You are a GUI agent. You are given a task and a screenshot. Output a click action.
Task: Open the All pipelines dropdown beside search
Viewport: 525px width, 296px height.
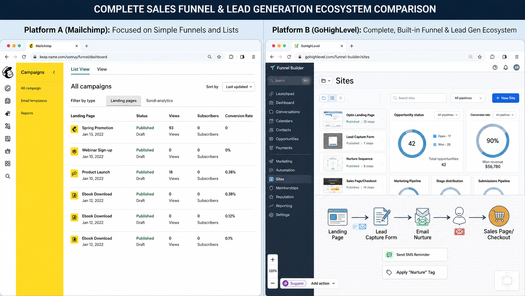[x=468, y=98]
